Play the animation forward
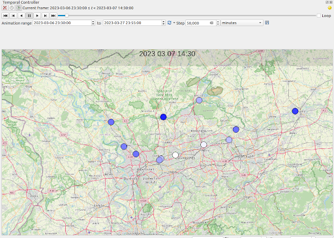334x238 pixels. tap(37, 16)
